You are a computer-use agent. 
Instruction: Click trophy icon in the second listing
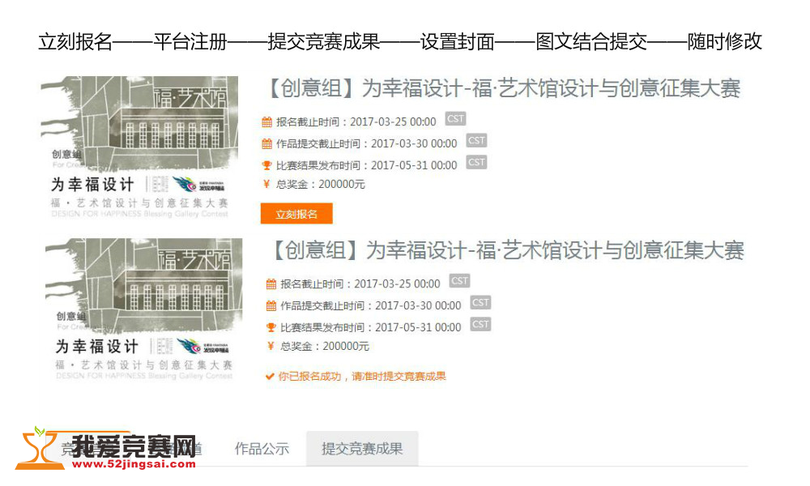271,327
